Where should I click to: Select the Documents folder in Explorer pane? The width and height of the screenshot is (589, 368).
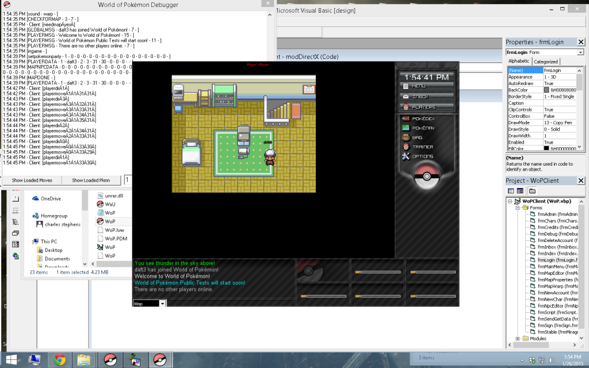(x=53, y=259)
